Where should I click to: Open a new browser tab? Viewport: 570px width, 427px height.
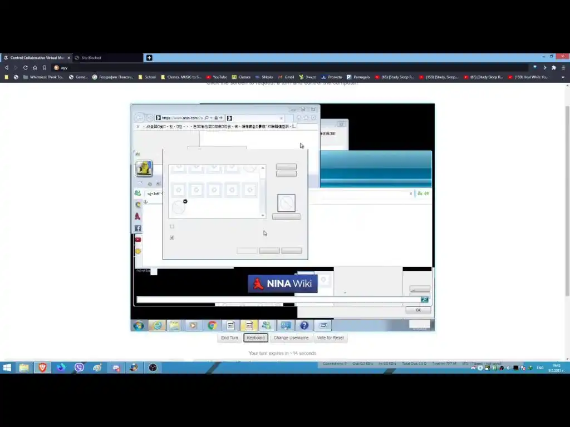point(149,58)
